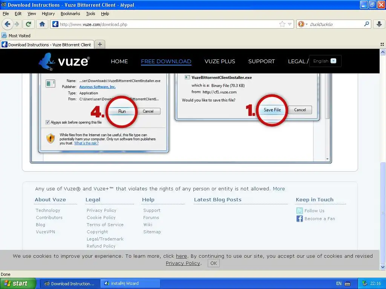Open the Tools menu

click(90, 14)
